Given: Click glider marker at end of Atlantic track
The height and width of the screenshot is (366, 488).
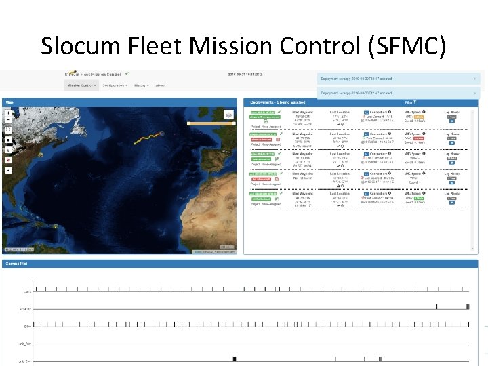Looking at the screenshot, I should coord(162,134).
